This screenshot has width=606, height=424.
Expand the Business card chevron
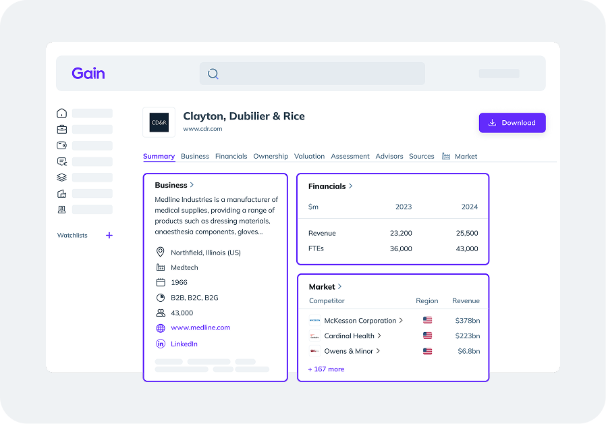click(x=192, y=185)
